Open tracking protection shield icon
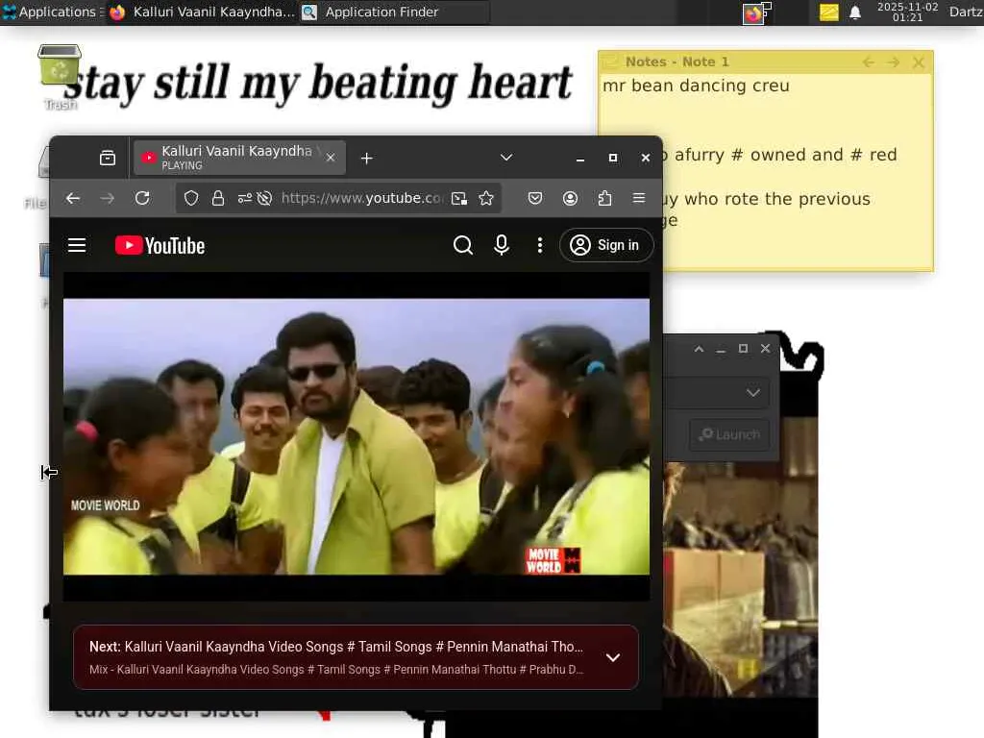This screenshot has height=738, width=984. coord(191,198)
